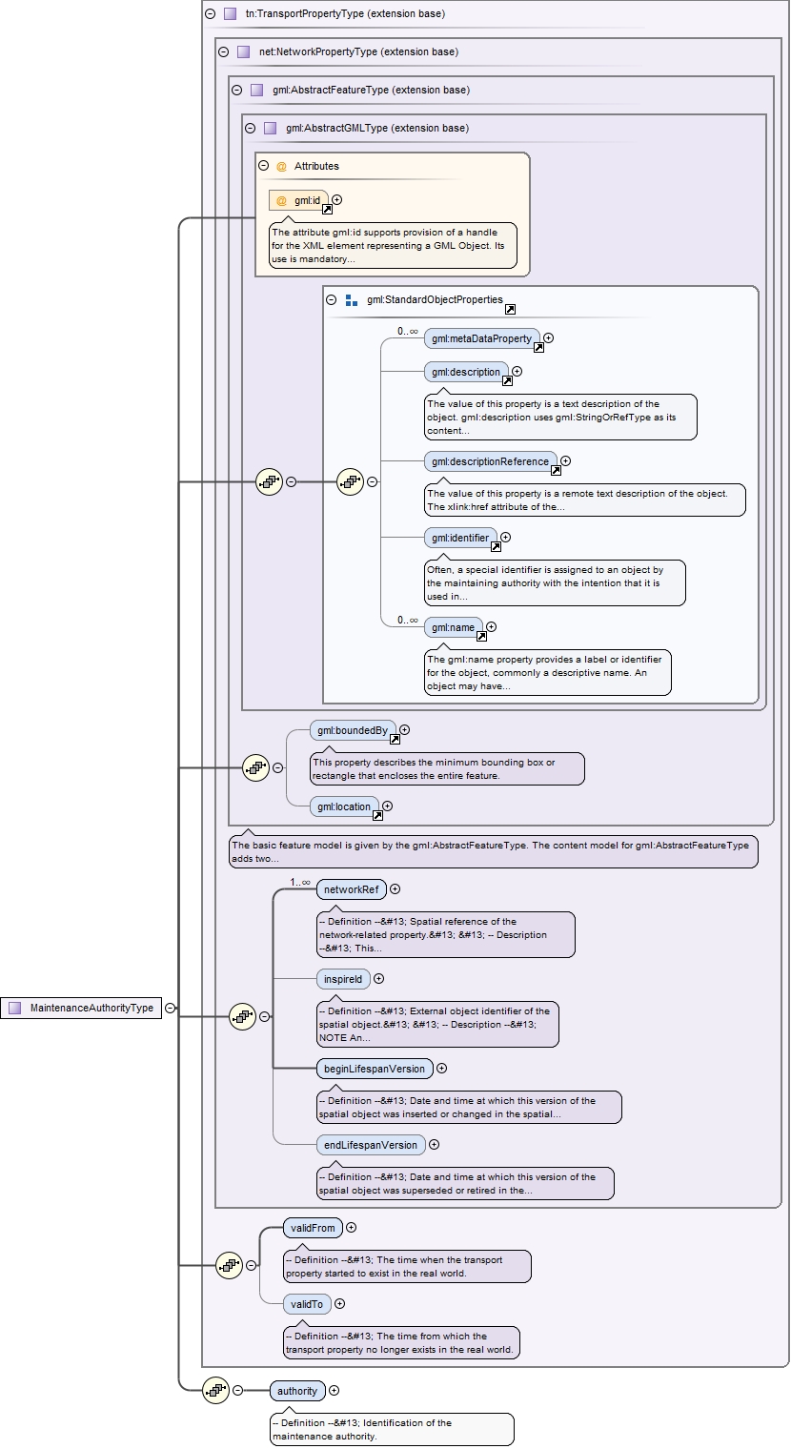Collapse sequence before authority element
The width and height of the screenshot is (791, 1449).
pyautogui.click(x=238, y=1391)
